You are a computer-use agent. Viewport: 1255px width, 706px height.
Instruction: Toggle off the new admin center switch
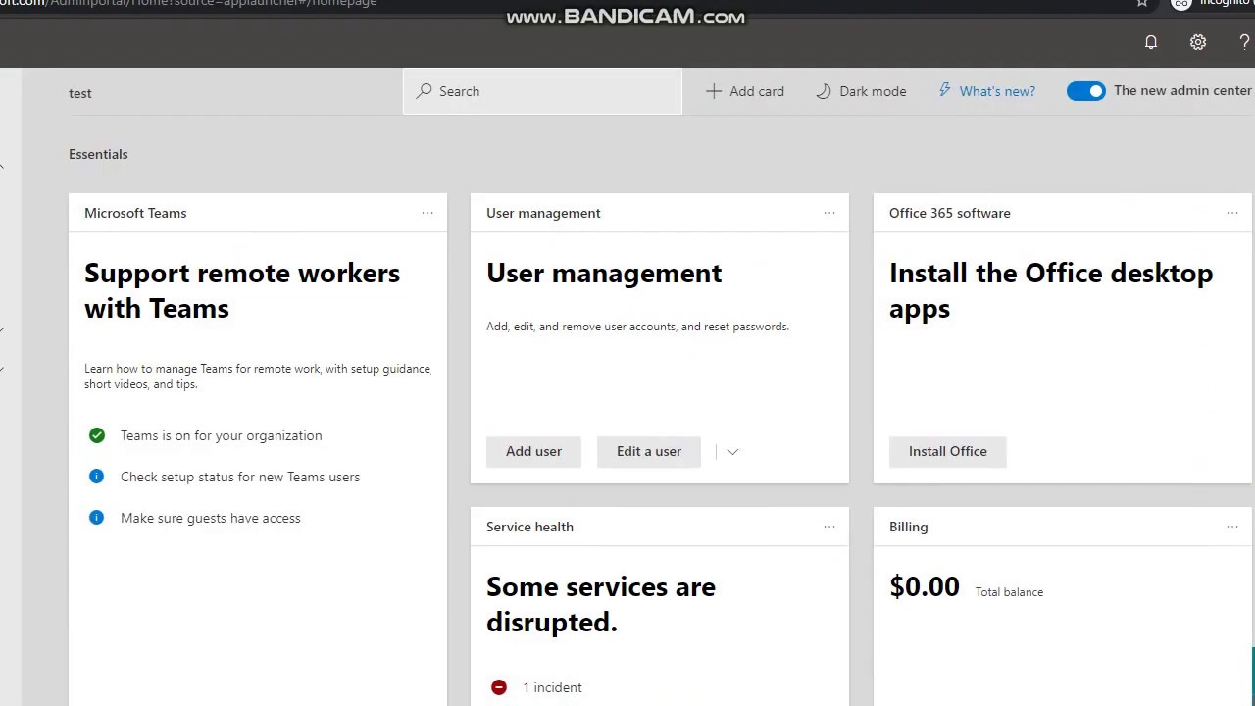tap(1086, 91)
